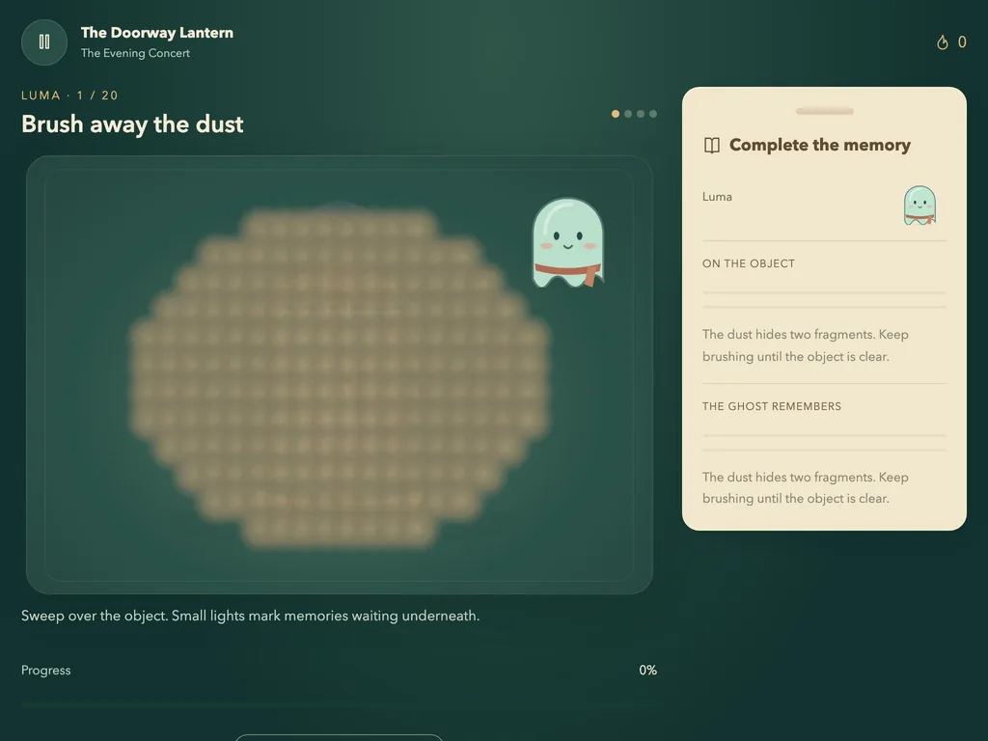This screenshot has height=741, width=988.
Task: Click the dust hint under "THE GHOST REMEMBERS"
Action: click(806, 487)
